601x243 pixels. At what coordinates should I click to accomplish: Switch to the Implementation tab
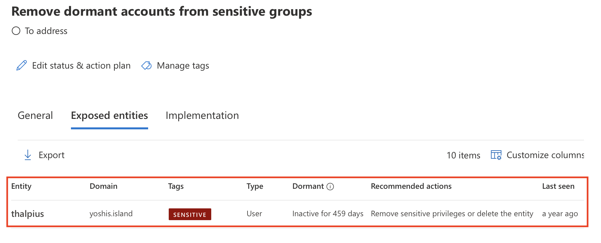[x=202, y=115]
